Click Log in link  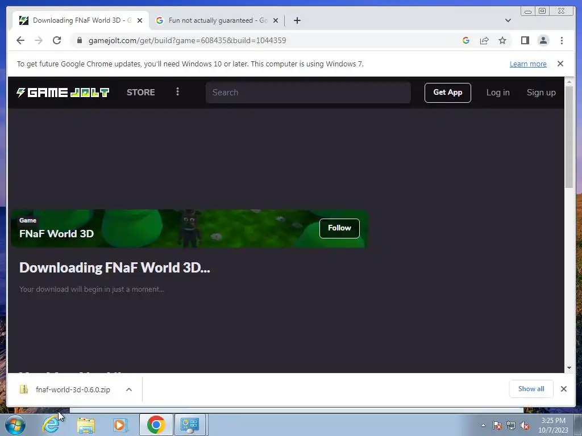point(498,93)
